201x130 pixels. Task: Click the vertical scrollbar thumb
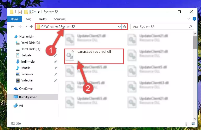tap(195, 42)
